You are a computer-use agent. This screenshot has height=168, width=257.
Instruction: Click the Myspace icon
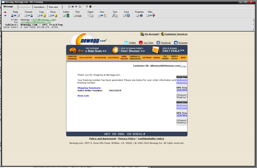point(176,43)
